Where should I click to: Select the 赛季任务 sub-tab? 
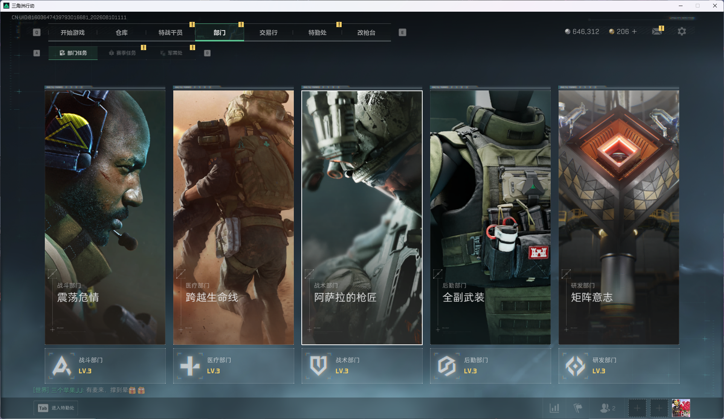pyautogui.click(x=122, y=53)
